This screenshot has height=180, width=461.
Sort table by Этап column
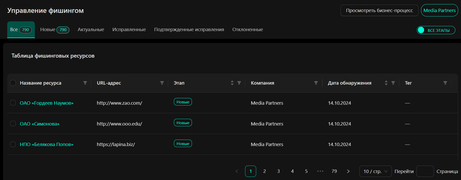coord(232,83)
